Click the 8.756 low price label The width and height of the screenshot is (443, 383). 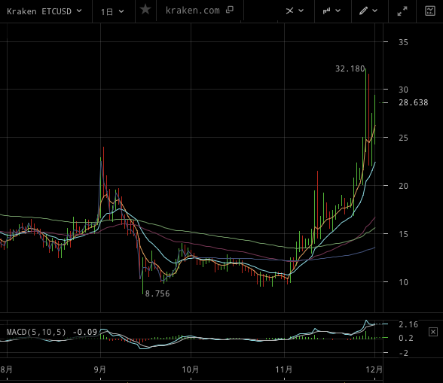tap(157, 293)
